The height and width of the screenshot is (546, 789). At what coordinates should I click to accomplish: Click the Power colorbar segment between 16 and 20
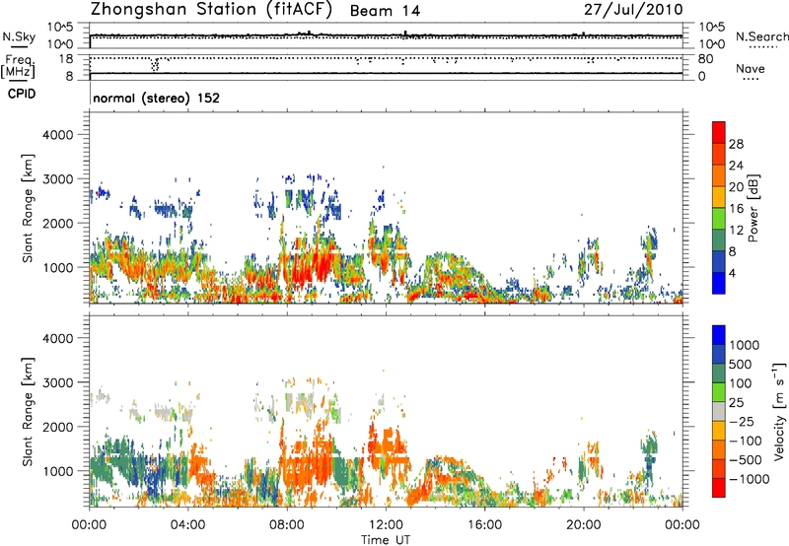pyautogui.click(x=719, y=197)
